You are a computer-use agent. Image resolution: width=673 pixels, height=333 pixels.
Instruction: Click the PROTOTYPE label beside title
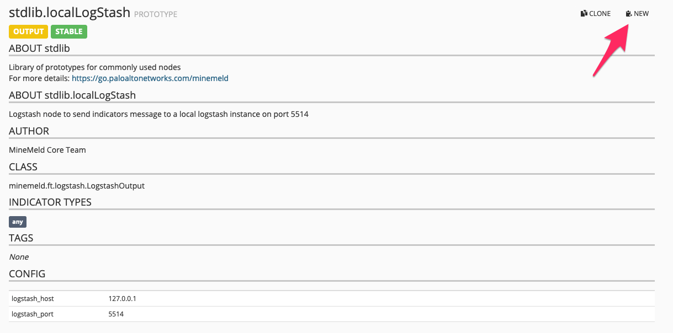pos(156,14)
